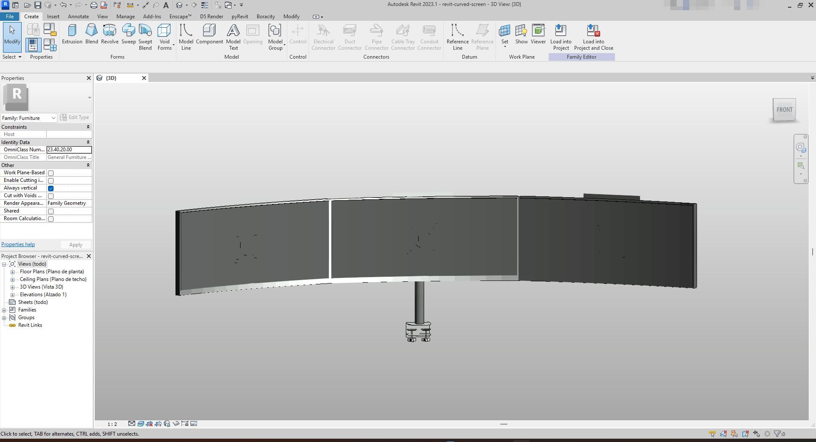Screen dimensions: 816x442
Task: Collapse the Identity Data section
Action: point(88,142)
